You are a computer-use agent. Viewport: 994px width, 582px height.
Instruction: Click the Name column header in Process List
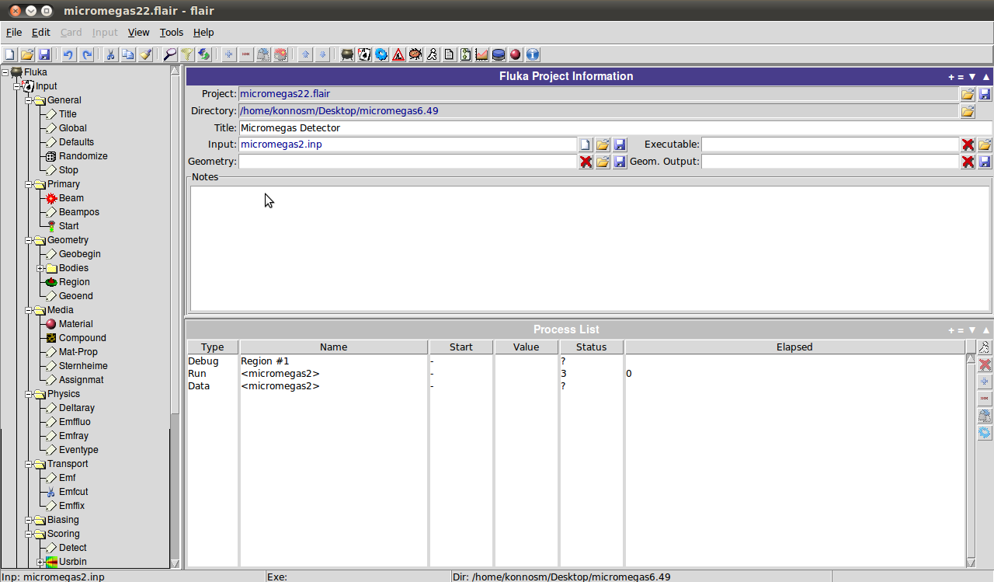(x=334, y=347)
